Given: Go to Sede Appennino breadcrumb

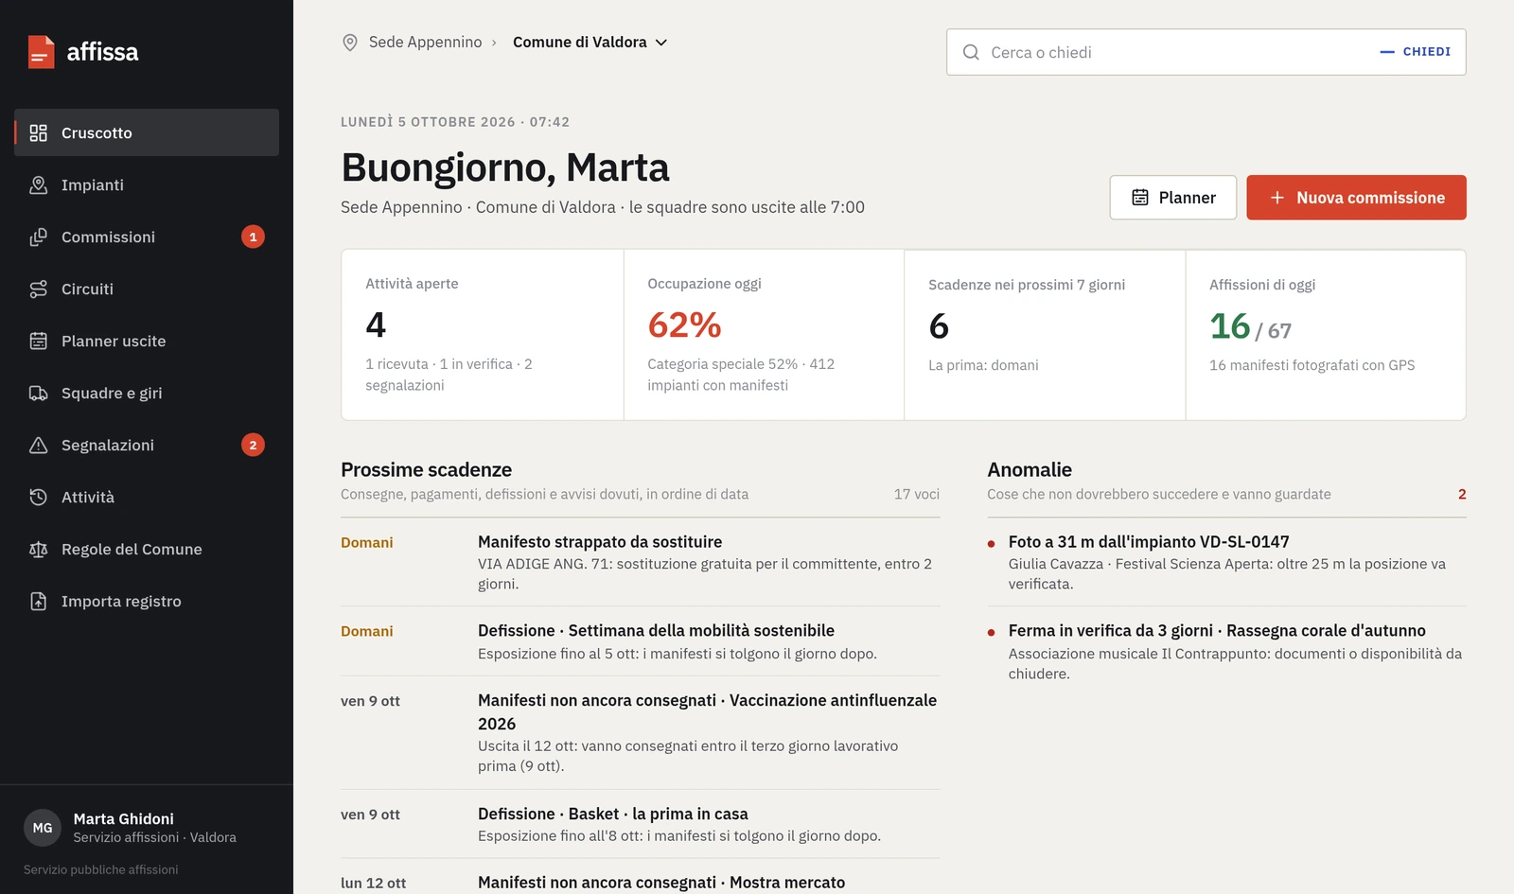Looking at the screenshot, I should coord(425,43).
